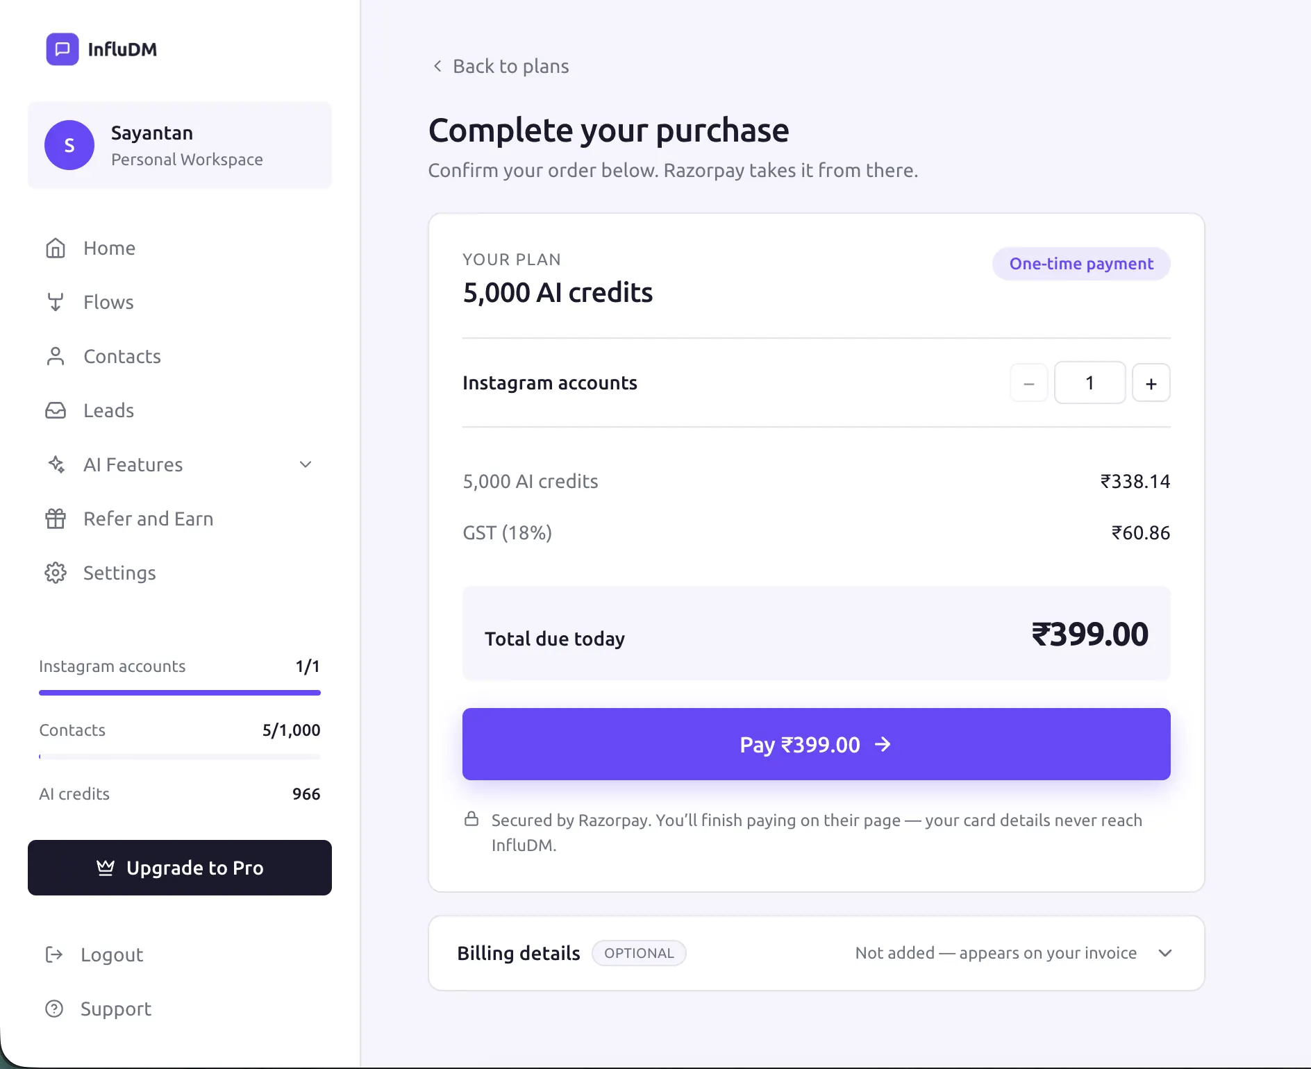Viewport: 1311px width, 1069px height.
Task: Click 'Not added — appears on your invoice'
Action: pyautogui.click(x=996, y=953)
